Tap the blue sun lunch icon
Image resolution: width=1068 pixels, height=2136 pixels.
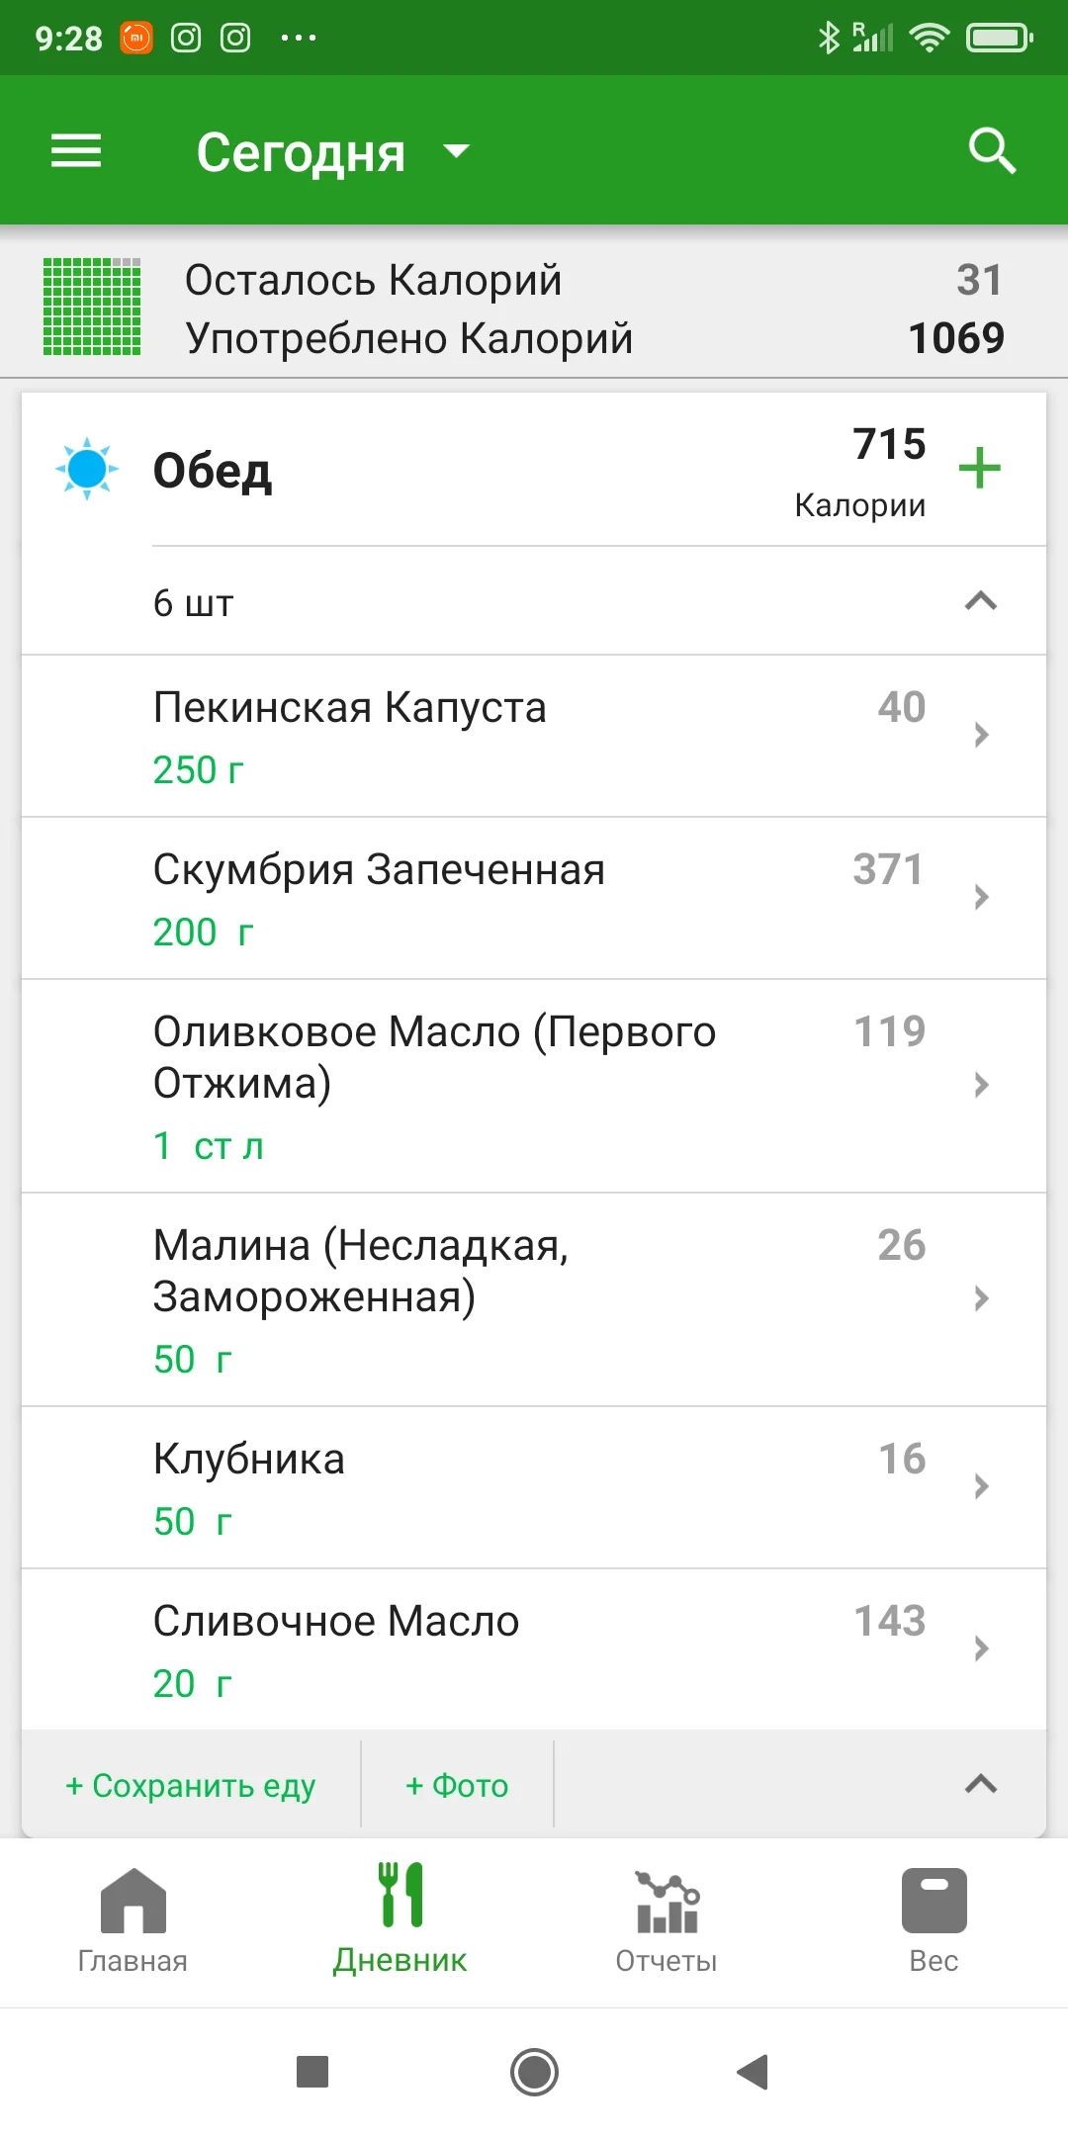coord(87,469)
